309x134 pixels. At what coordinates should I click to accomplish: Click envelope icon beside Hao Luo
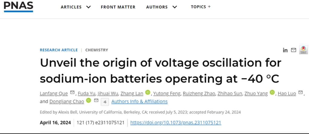pyautogui.click(x=300, y=92)
